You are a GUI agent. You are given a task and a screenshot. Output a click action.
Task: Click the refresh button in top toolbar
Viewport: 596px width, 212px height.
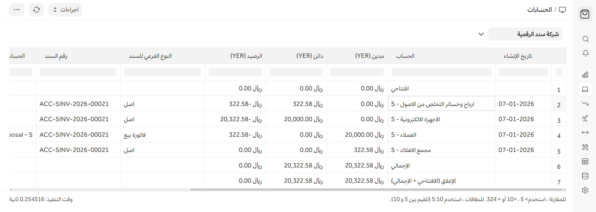(x=36, y=10)
